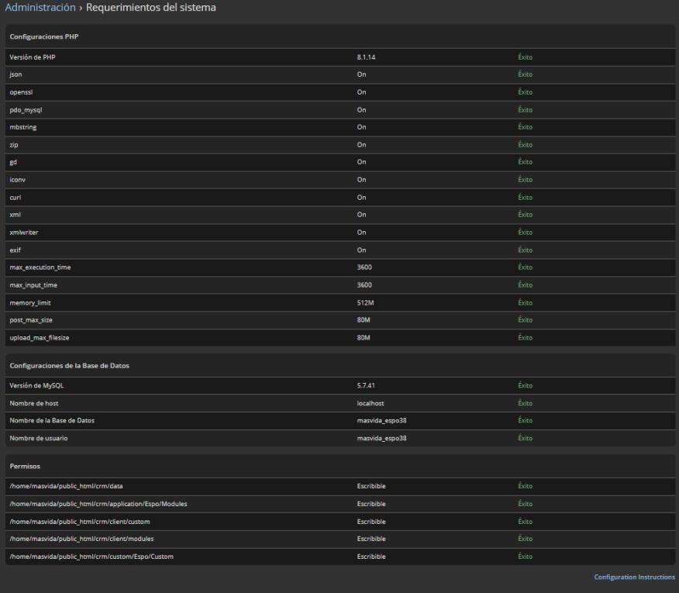679x593 pixels.
Task: Click the max_execution_time row label
Action: tap(40, 267)
